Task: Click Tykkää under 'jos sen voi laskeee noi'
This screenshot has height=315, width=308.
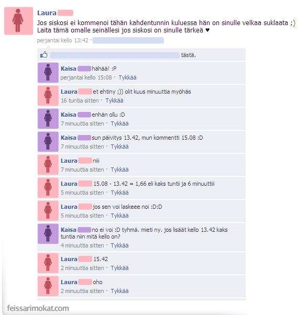Action: (119, 216)
